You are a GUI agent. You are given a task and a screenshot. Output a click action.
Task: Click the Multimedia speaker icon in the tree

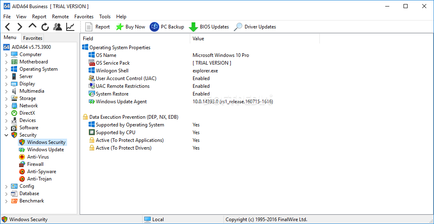[x=14, y=91]
